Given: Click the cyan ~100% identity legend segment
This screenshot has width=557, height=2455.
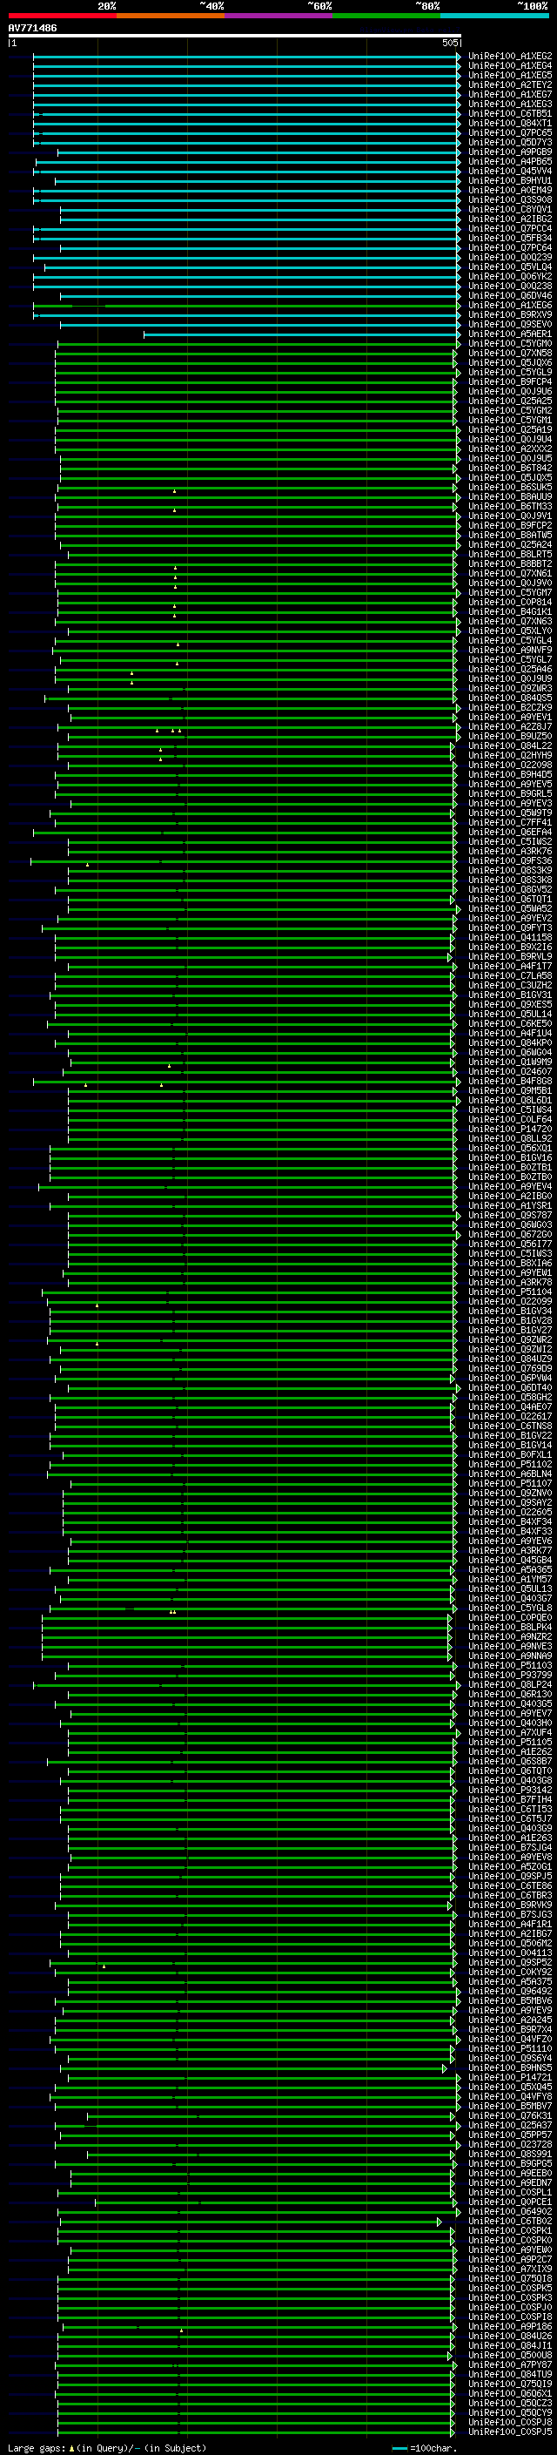Looking at the screenshot, I should point(495,16).
